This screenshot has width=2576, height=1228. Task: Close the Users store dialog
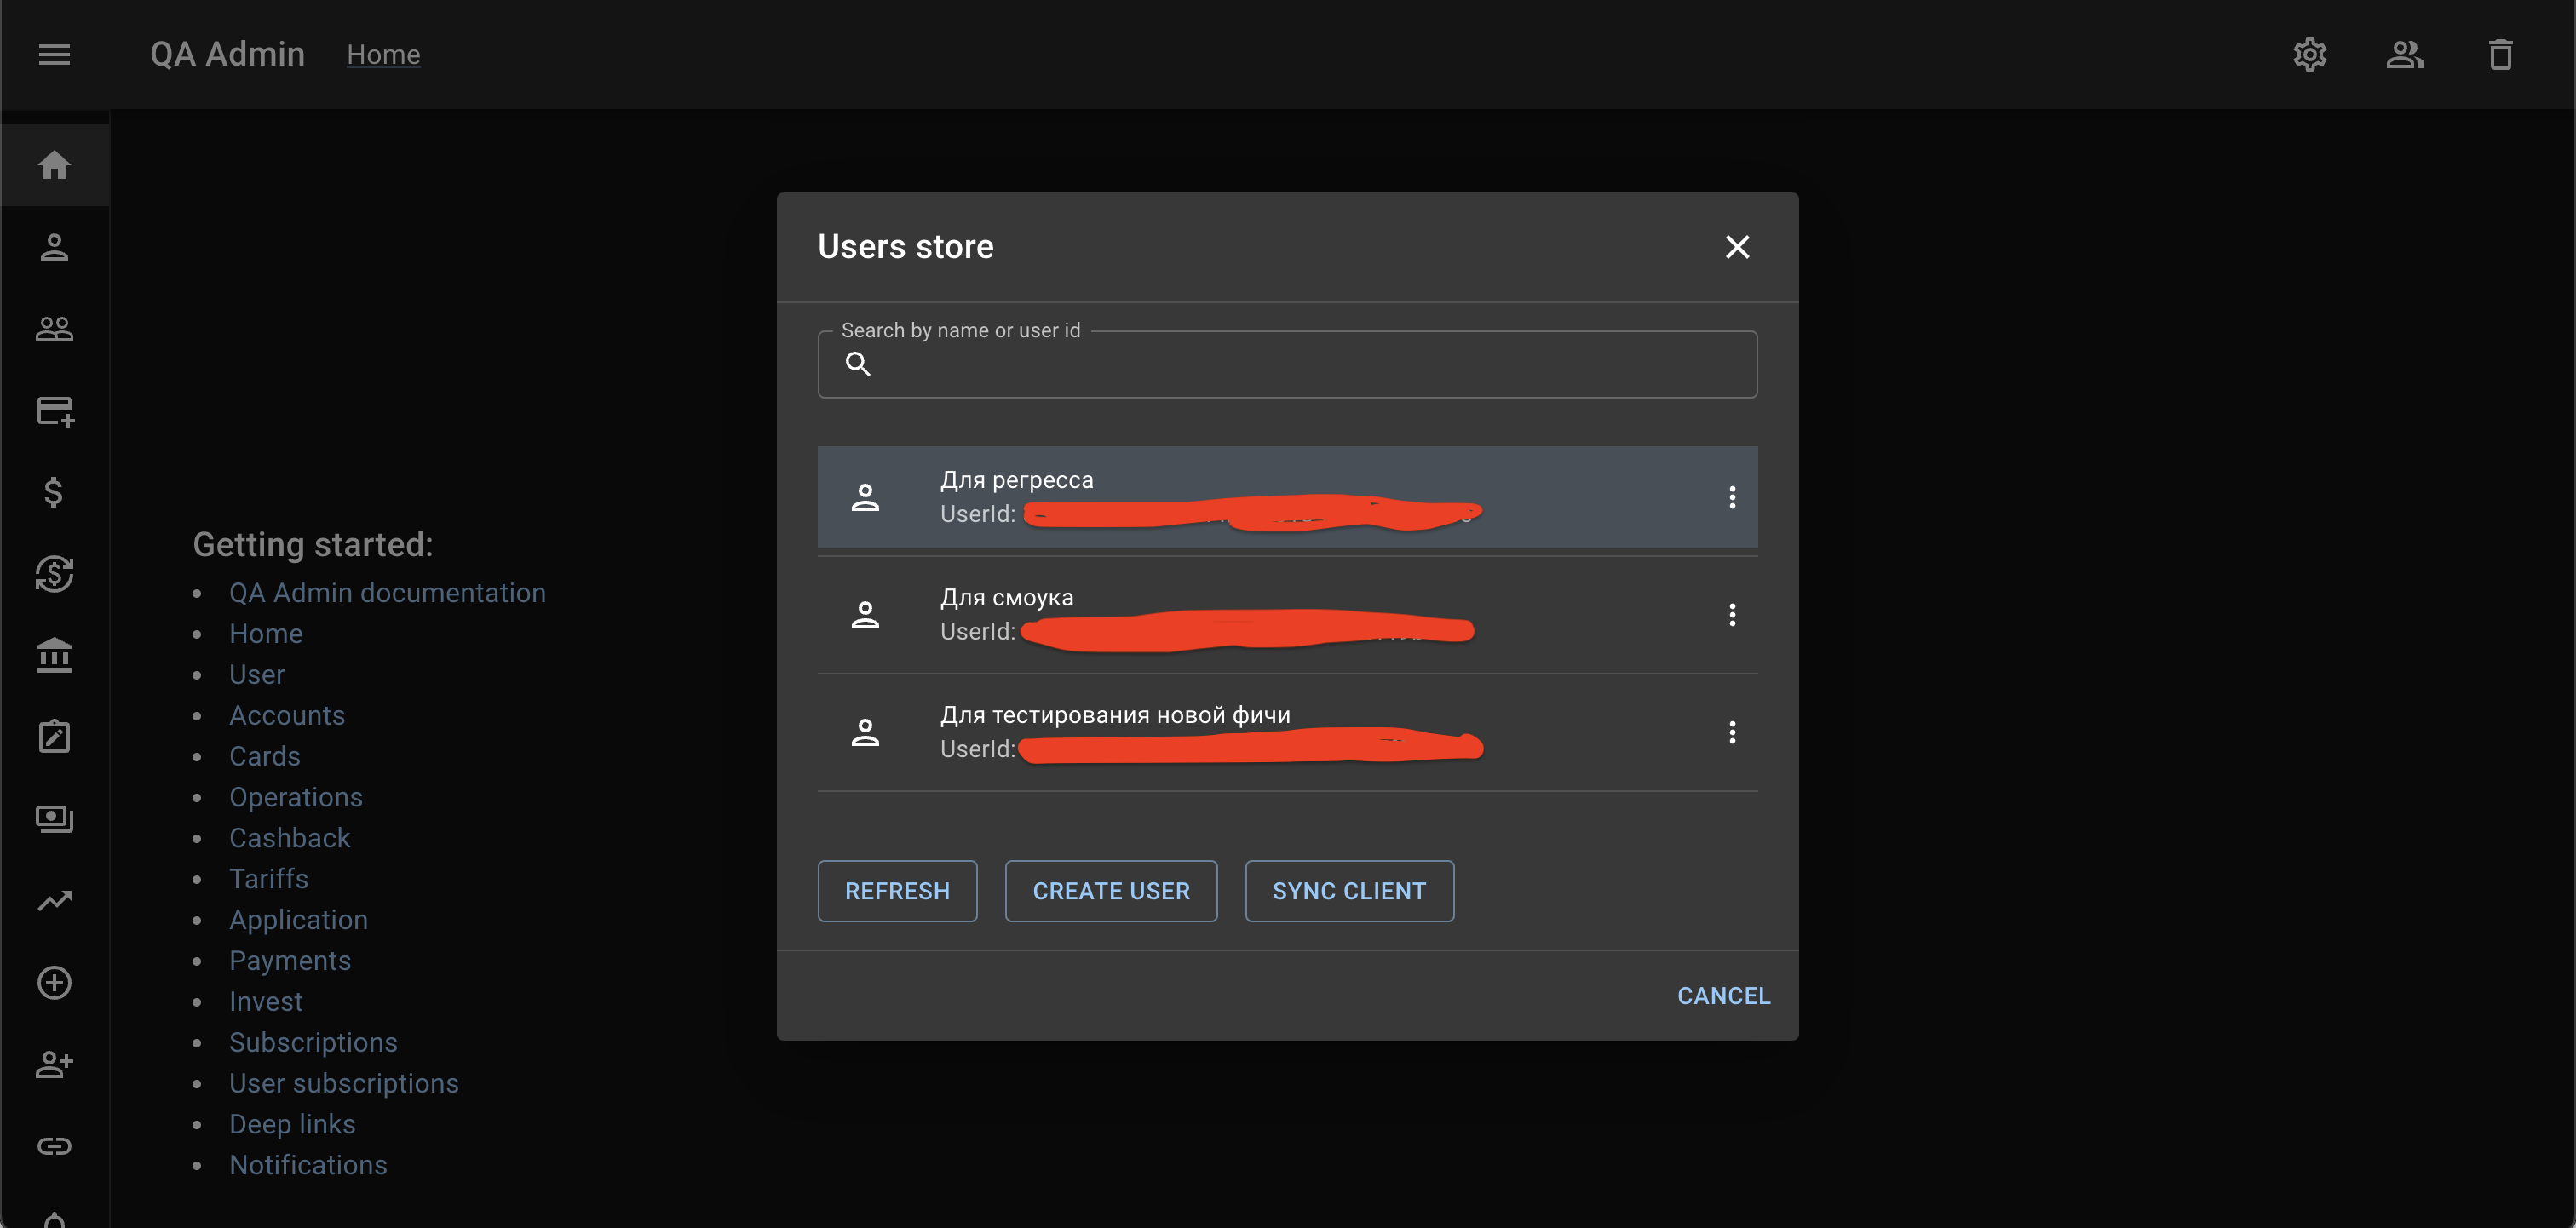coord(1738,247)
